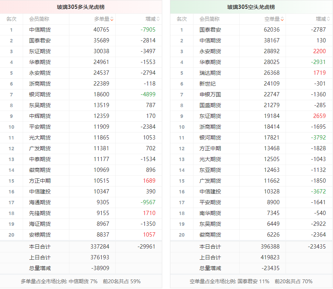
Task: Click short position value 62036
Action: coord(272,30)
